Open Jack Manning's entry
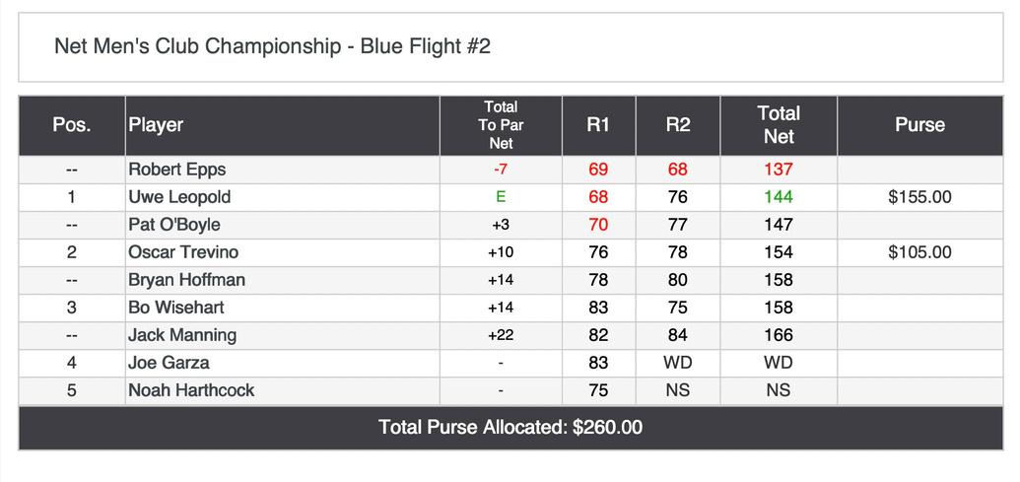Screen dimensions: 1020x482 tap(181, 335)
